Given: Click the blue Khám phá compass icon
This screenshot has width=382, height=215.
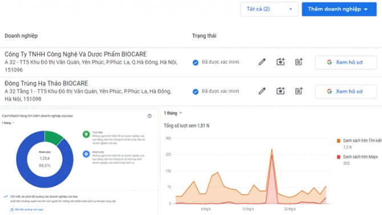Looking at the screenshot, I should click(86, 154).
